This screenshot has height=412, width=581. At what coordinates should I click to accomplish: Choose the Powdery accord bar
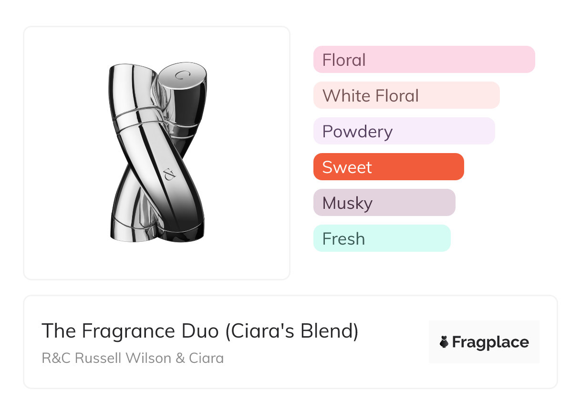pos(404,131)
